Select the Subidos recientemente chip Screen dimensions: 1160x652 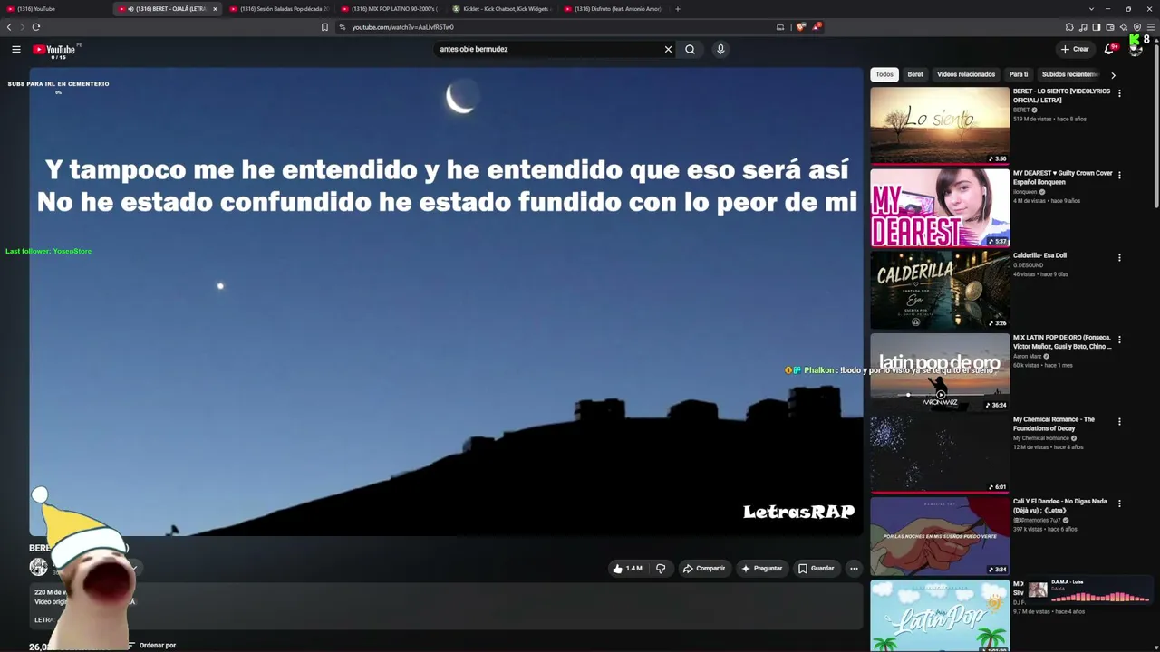point(1069,74)
